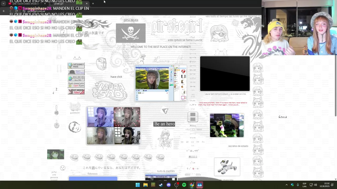337x189 pixels.
Task: Close the i-Laurie video tab
Action: pyautogui.click(x=45, y=4)
